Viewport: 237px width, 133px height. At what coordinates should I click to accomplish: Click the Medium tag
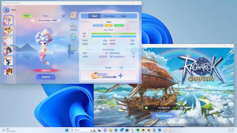pyautogui.click(x=119, y=25)
